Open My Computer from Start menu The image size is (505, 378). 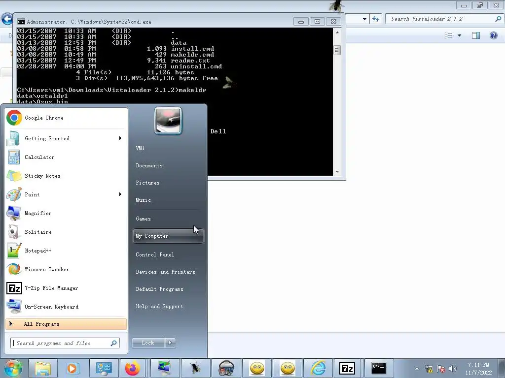coord(168,236)
